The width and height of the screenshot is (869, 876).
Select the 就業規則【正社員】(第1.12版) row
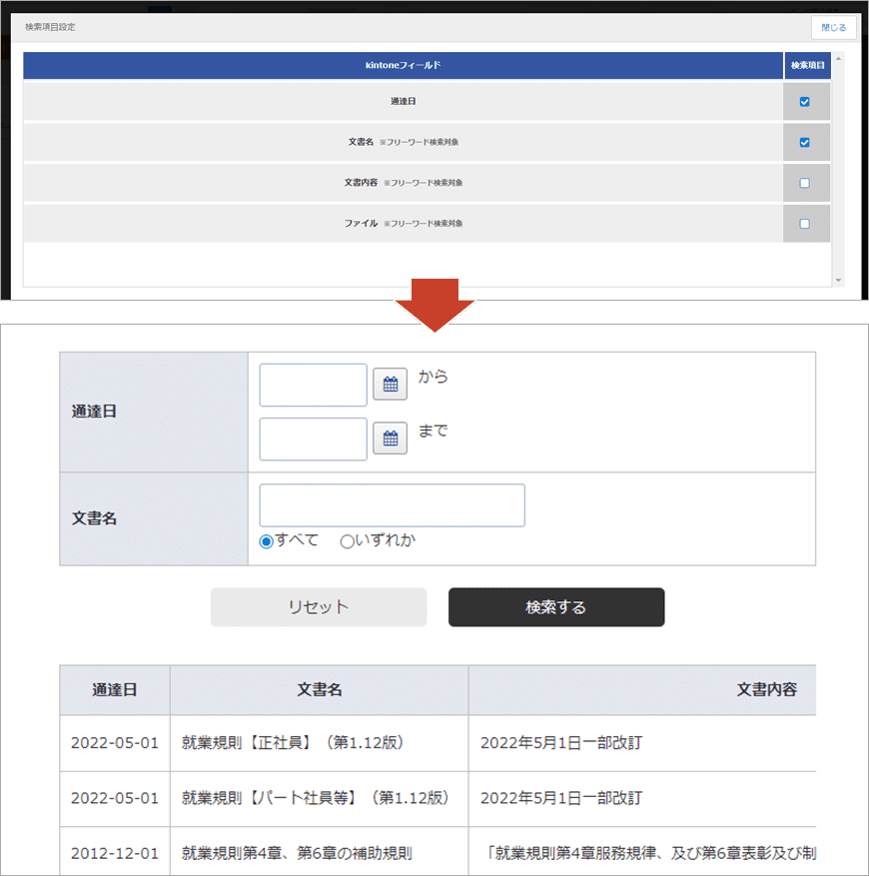coord(293,743)
